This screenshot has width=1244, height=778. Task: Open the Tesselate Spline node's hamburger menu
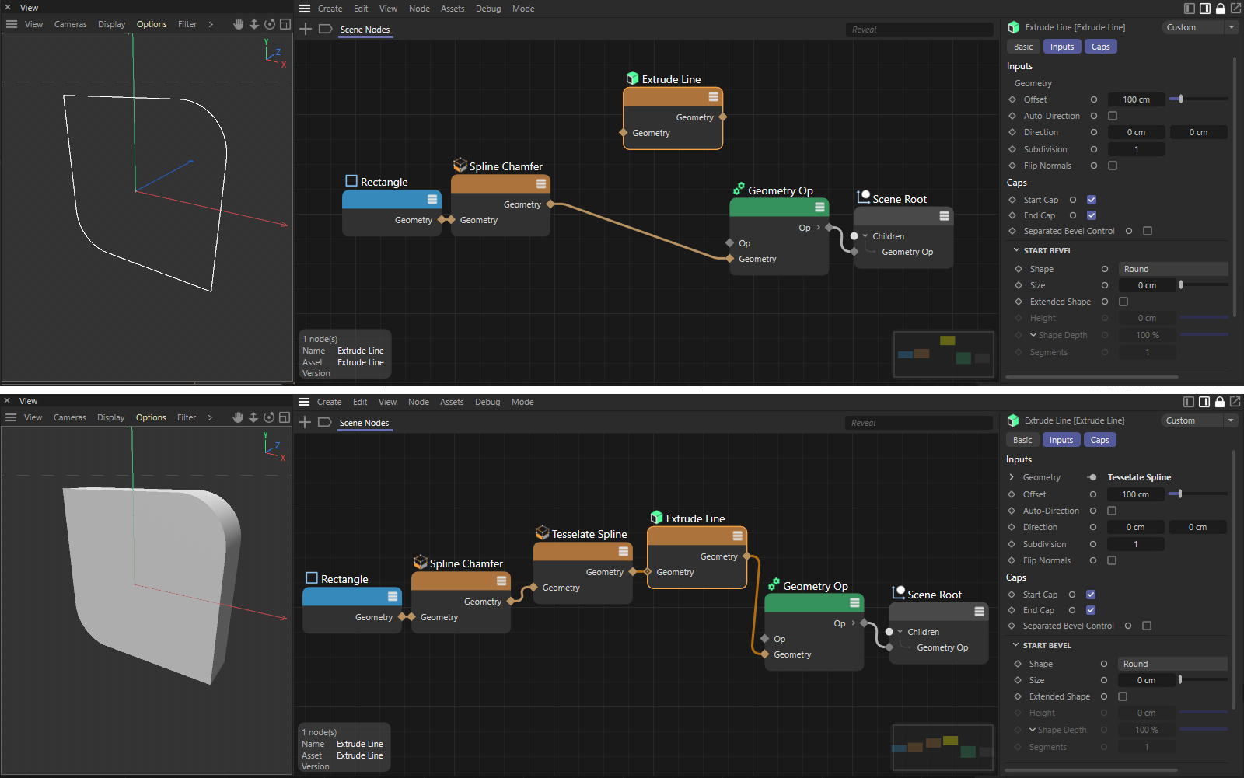coord(623,551)
